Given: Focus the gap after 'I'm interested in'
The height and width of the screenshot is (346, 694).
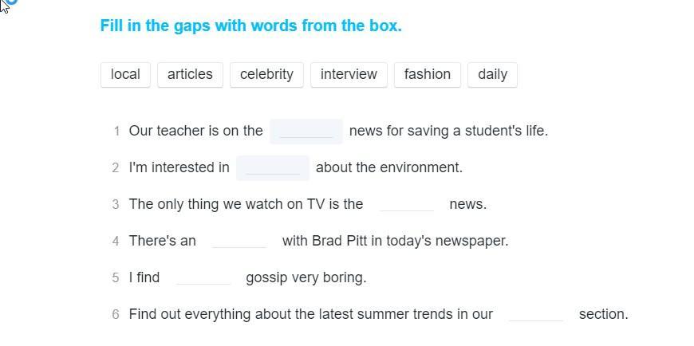Looking at the screenshot, I should (x=273, y=167).
